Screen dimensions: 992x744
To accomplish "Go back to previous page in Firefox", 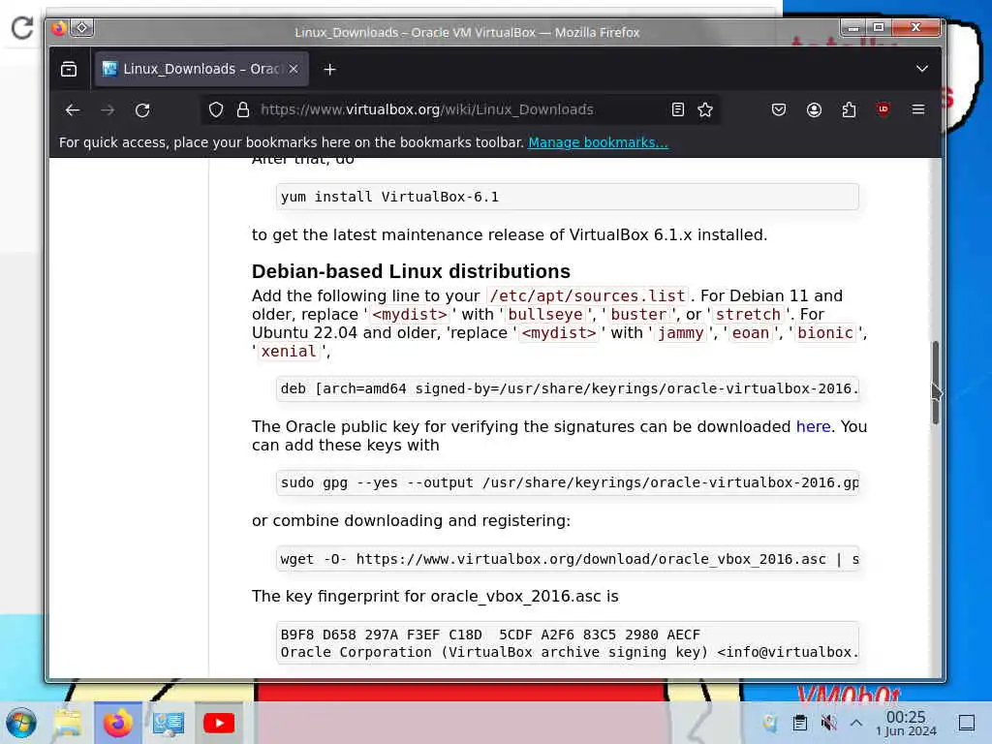I will [x=73, y=110].
